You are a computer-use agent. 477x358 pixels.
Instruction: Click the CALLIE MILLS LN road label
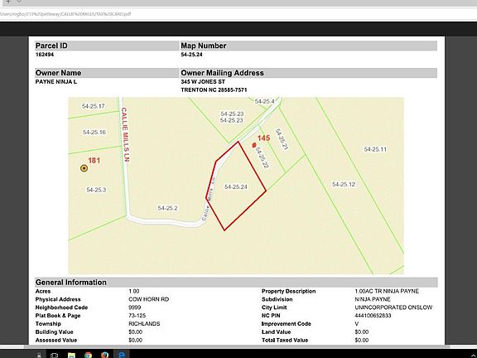125,134
